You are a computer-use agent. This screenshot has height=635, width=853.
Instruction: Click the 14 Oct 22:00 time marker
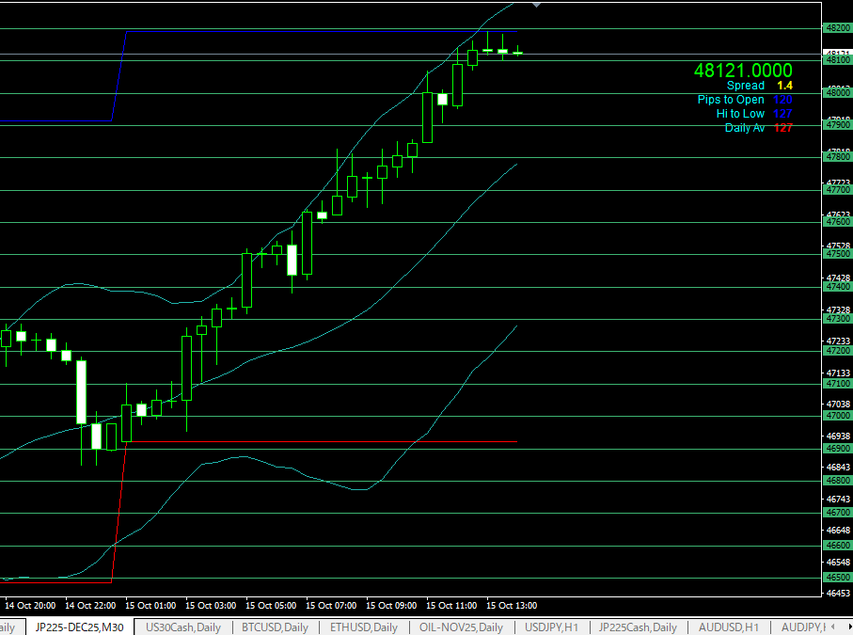(x=90, y=605)
